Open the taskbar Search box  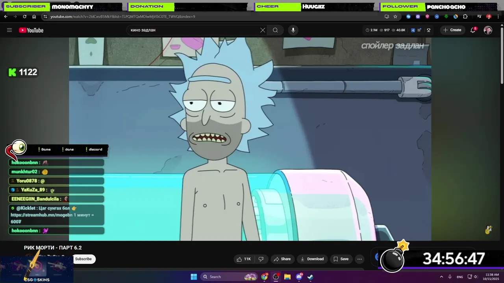[x=230, y=277]
